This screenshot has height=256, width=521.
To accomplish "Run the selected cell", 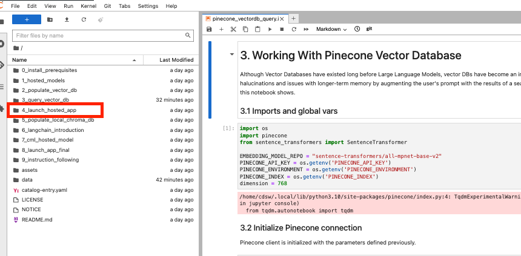I will [x=270, y=29].
